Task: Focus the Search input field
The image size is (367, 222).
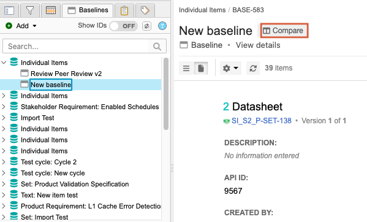Action: pyautogui.click(x=75, y=47)
